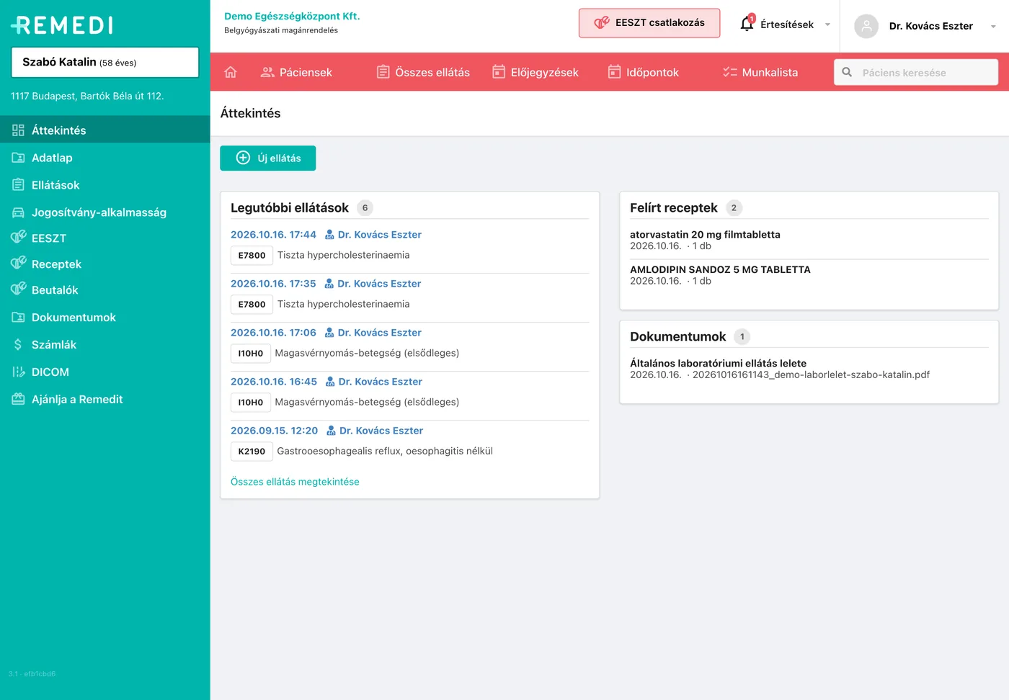
Task: Click the Ajánlja a Remedit gift icon
Action: (x=18, y=400)
